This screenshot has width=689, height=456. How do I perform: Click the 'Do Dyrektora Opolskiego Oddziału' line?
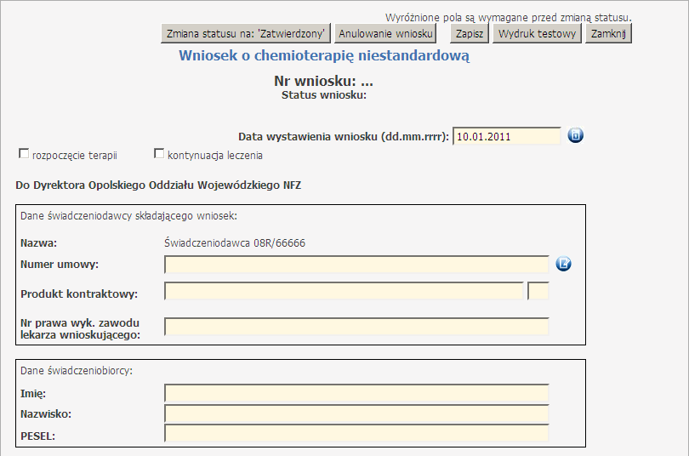click(x=157, y=185)
